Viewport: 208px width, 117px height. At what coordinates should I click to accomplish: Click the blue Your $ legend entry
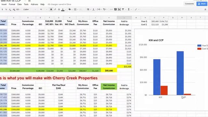coord(202,45)
